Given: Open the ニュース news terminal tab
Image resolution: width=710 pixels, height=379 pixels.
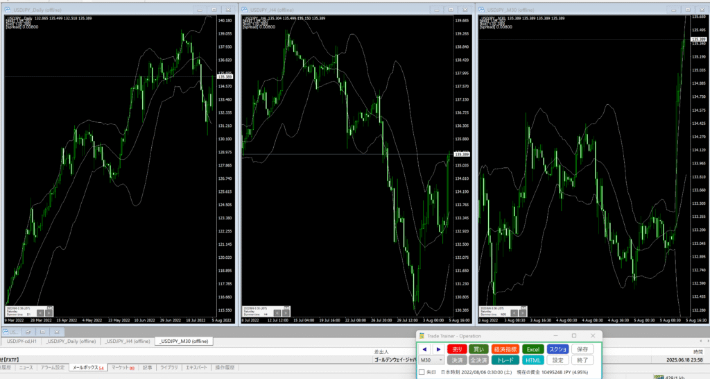Looking at the screenshot, I should tap(26, 368).
